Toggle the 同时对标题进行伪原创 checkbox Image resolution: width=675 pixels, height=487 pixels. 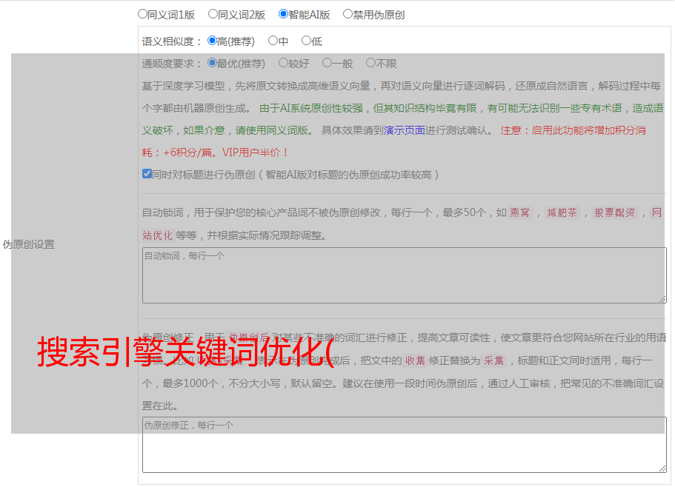pyautogui.click(x=147, y=175)
